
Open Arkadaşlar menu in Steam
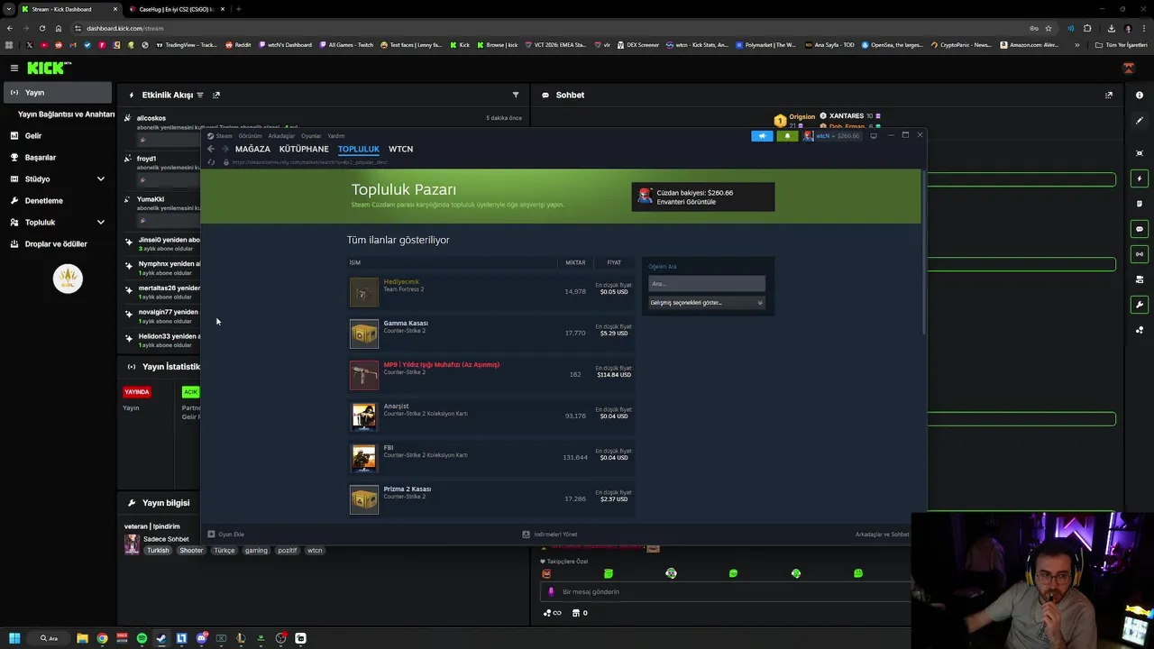(281, 136)
